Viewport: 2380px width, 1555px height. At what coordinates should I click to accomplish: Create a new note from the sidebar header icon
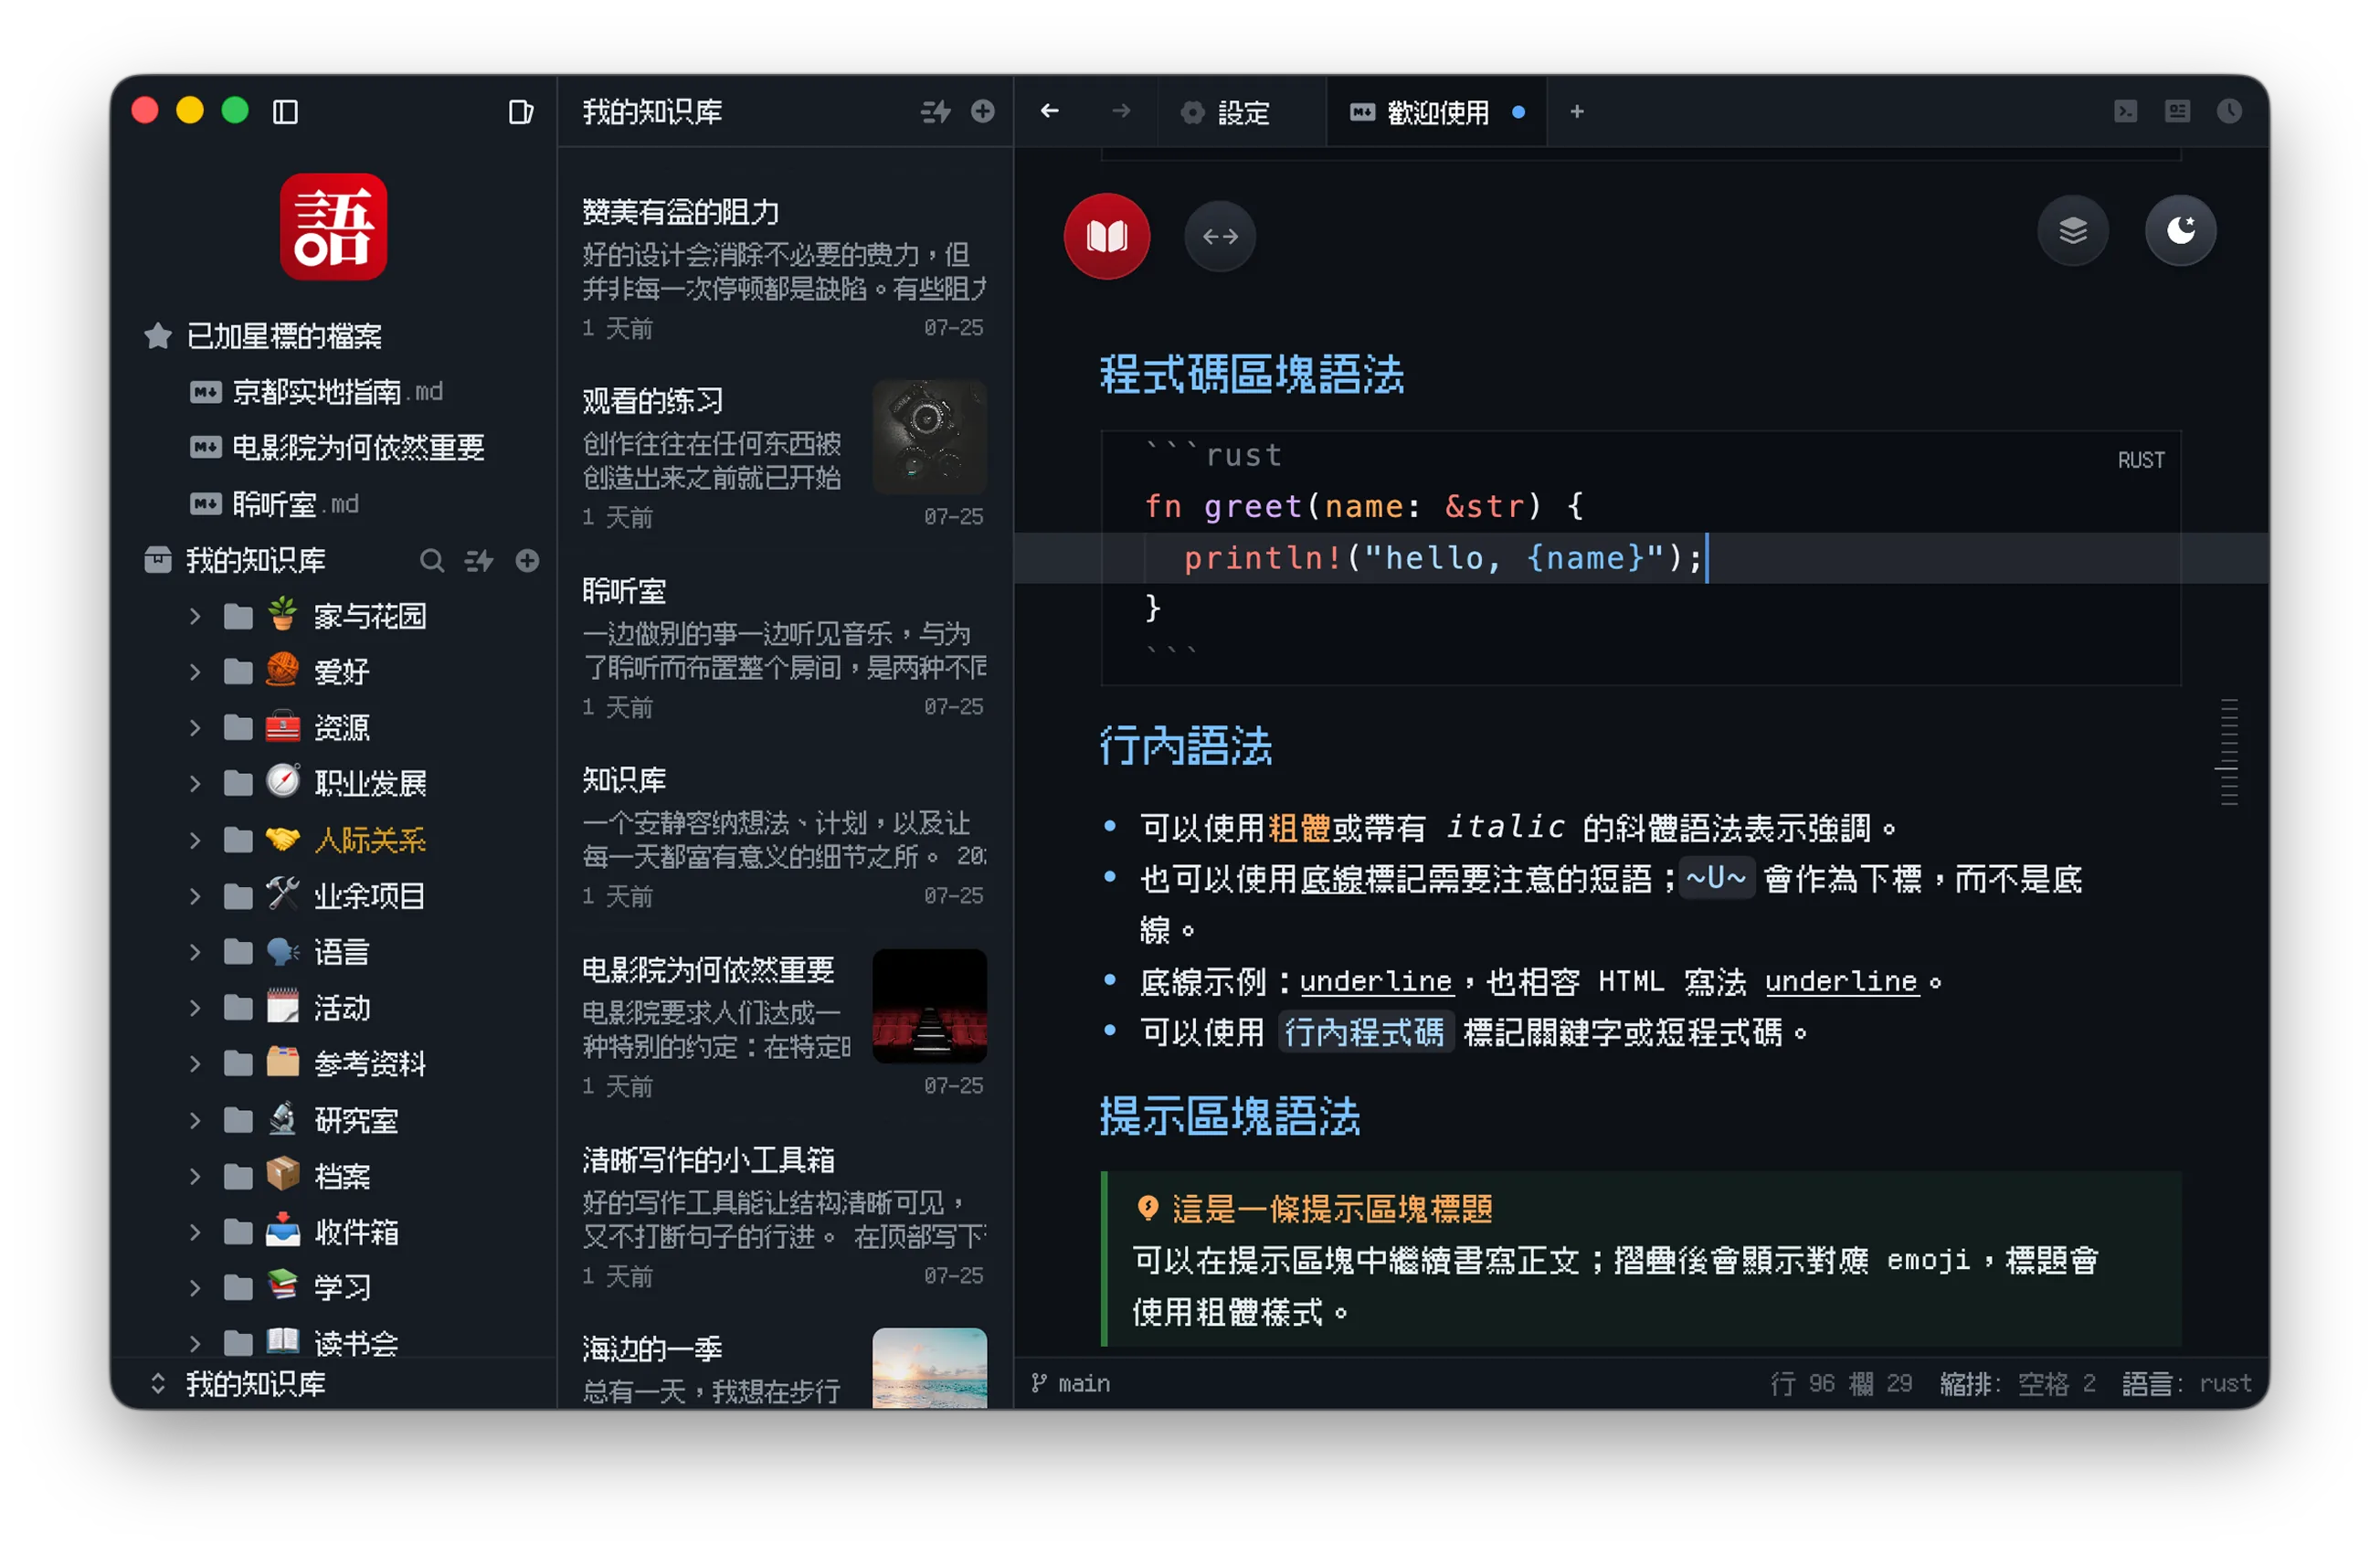[x=521, y=112]
